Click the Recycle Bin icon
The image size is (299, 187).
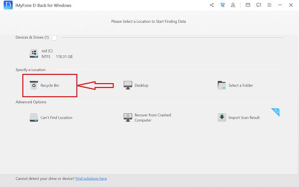tap(34, 85)
